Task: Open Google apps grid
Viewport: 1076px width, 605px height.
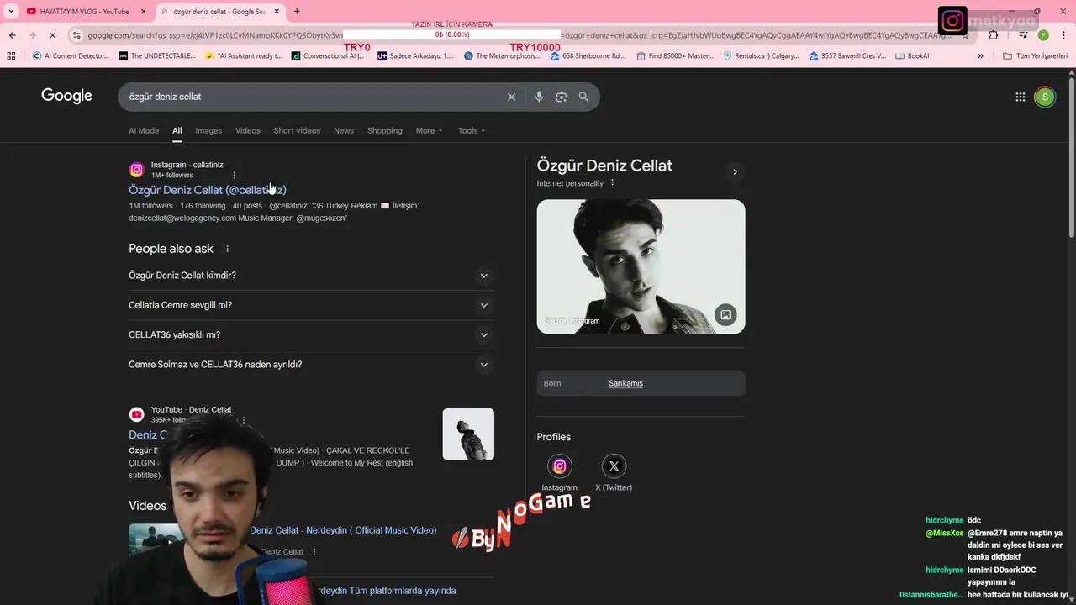Action: point(1021,97)
